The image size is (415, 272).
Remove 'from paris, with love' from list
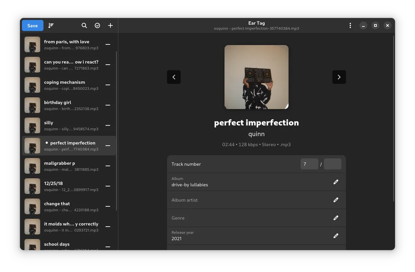[108, 44]
